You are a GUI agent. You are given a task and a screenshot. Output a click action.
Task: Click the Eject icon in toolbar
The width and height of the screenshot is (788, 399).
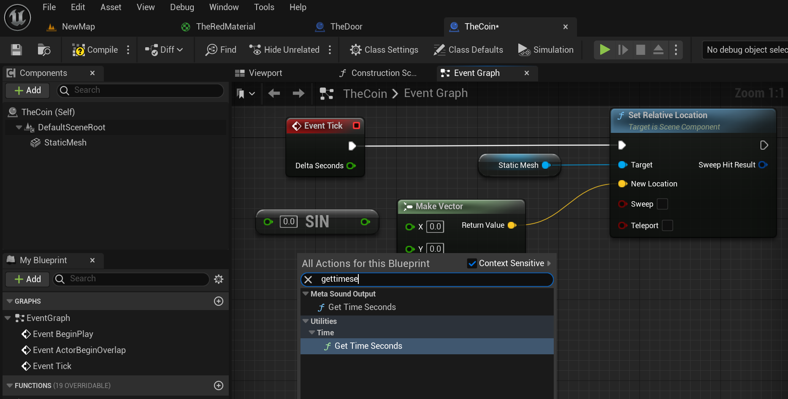658,50
